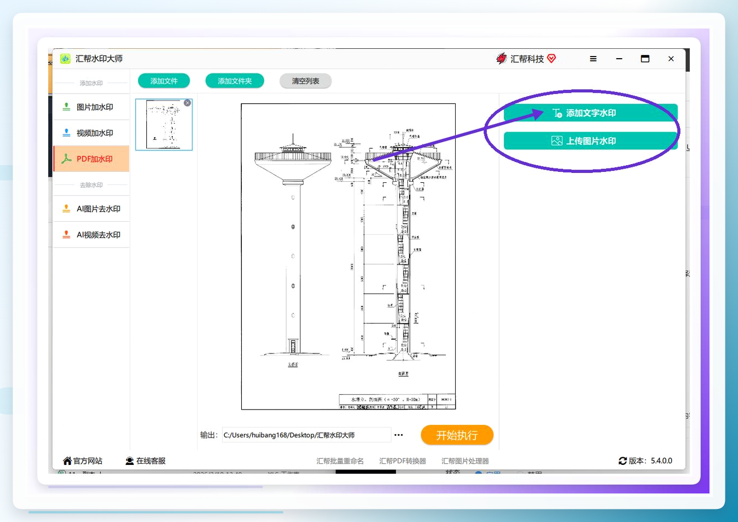This screenshot has width=738, height=522.
Task: Start processing with 开始执行
Action: (x=457, y=435)
